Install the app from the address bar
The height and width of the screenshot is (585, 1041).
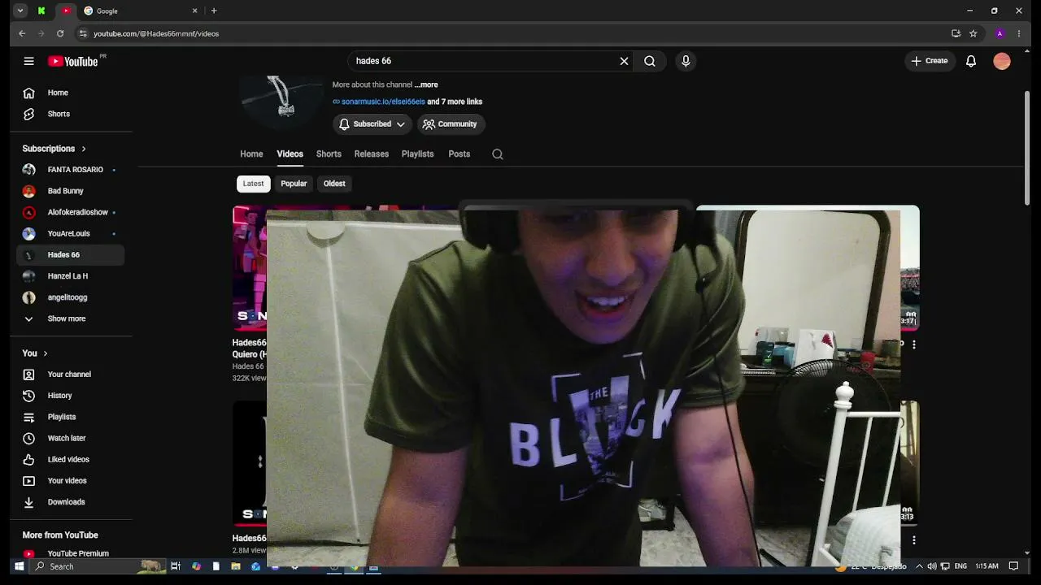point(956,33)
